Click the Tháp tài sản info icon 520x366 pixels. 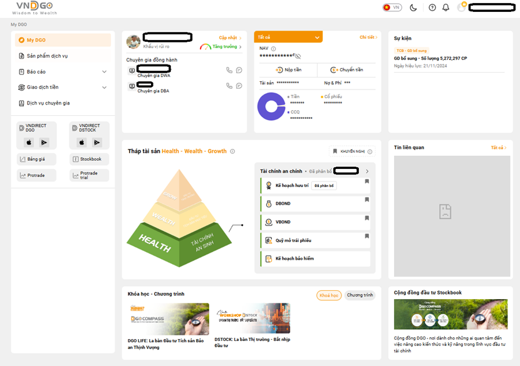(232, 151)
